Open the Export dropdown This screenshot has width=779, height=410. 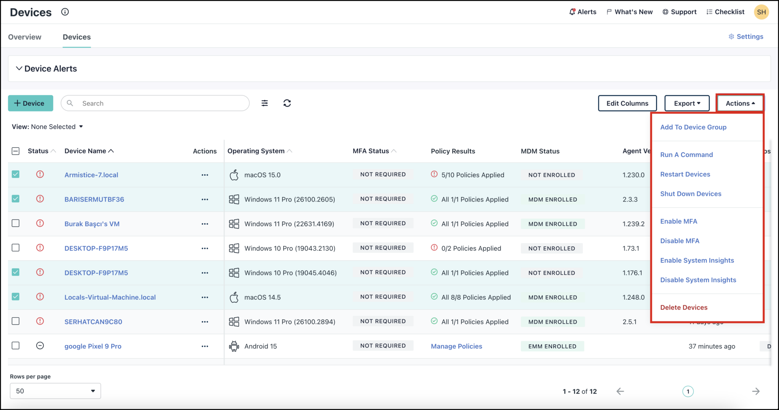687,103
